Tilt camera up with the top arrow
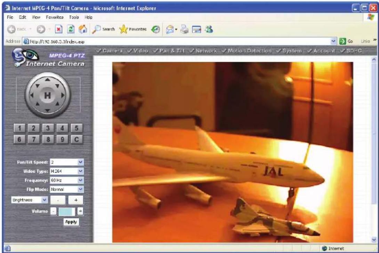The height and width of the screenshot is (253, 379). [x=48, y=80]
